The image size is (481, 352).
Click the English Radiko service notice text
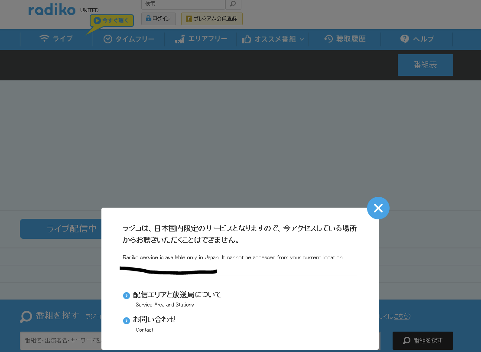coord(233,257)
